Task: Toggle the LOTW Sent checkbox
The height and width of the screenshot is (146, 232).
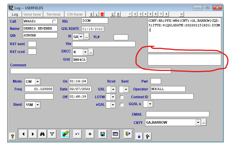Action: click(x=122, y=97)
